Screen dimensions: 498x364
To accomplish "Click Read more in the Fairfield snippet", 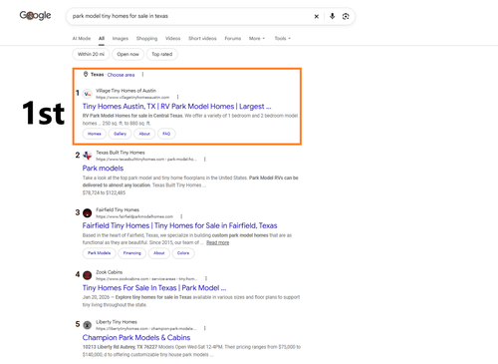I will coord(218,242).
